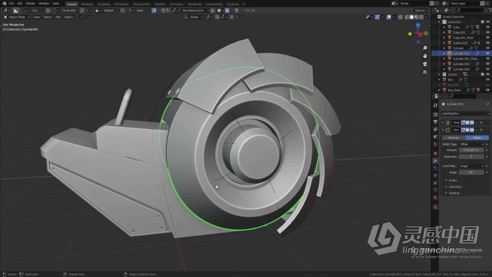
Task: Open the Object Constraints properties tab
Action: click(435, 183)
